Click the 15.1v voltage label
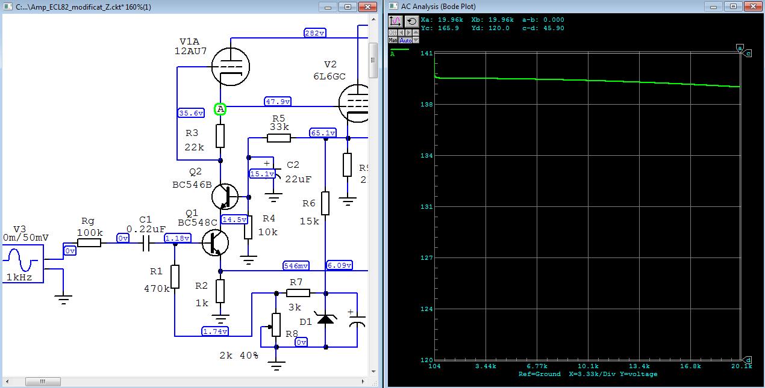Screen dimensions: 765x388 (263, 174)
